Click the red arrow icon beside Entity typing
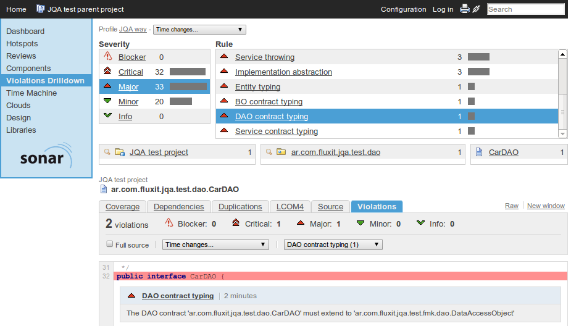The width and height of the screenshot is (571, 326). pyautogui.click(x=224, y=86)
